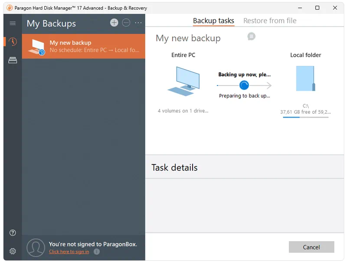This screenshot has height=262, width=347.
Task: Cancel the running backup
Action: [x=311, y=247]
